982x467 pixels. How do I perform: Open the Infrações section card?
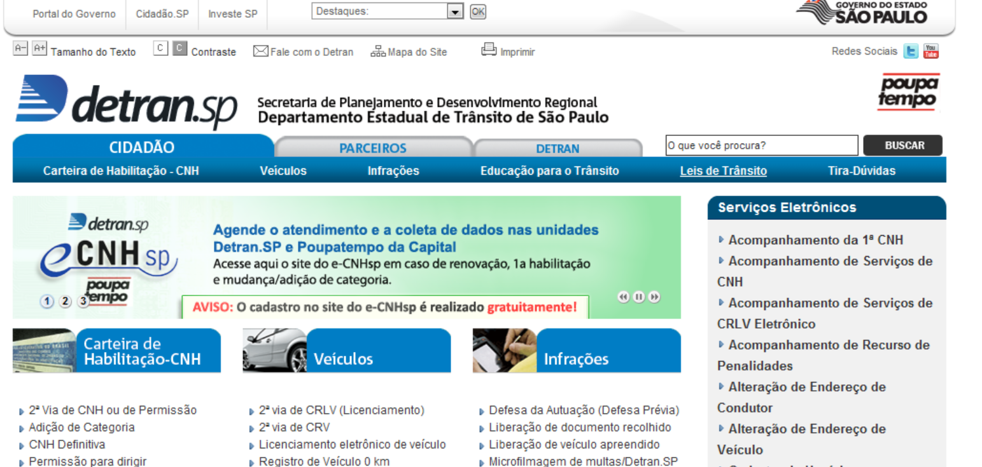(608, 351)
